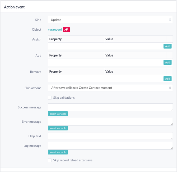Focus the Help text text area
Screen dimensions: 177x172
(110, 136)
